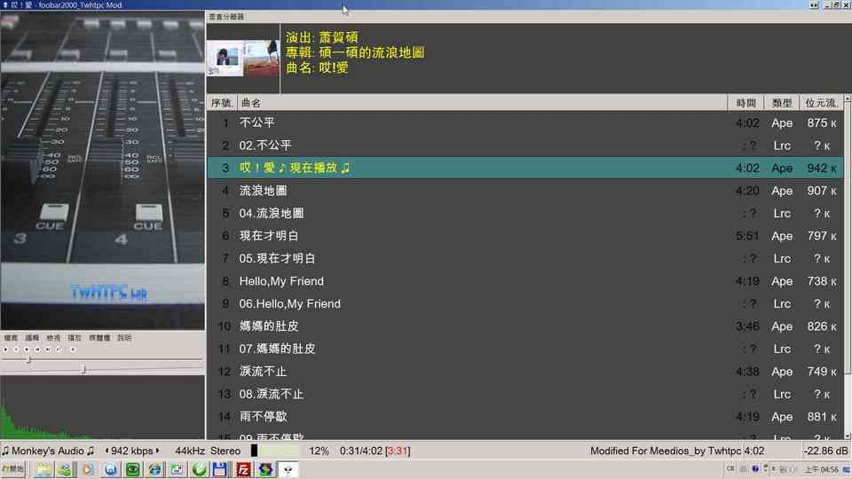Open the 播放 menu
This screenshot has width=852, height=479.
(75, 338)
